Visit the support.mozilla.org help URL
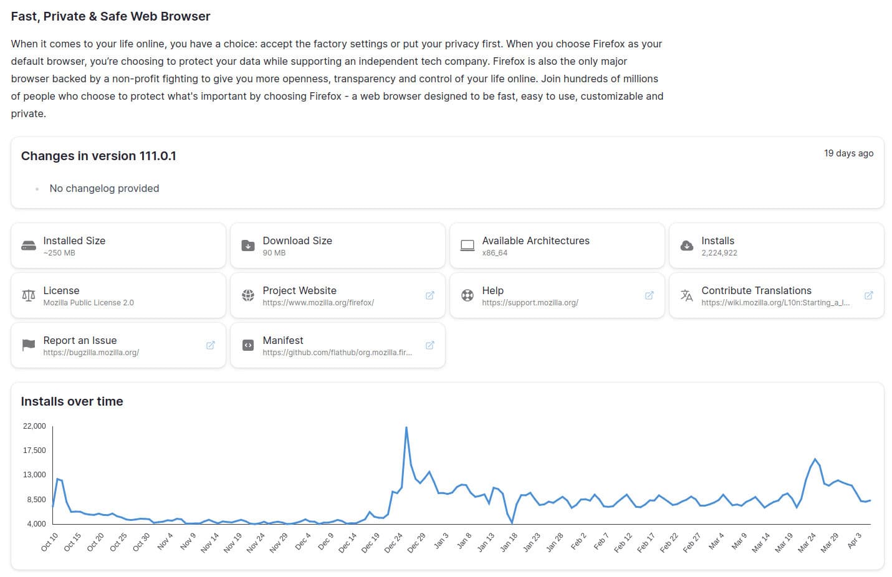The height and width of the screenshot is (577, 892). 530,303
